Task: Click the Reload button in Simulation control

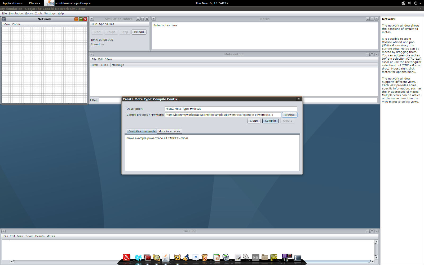Action: pos(139,32)
